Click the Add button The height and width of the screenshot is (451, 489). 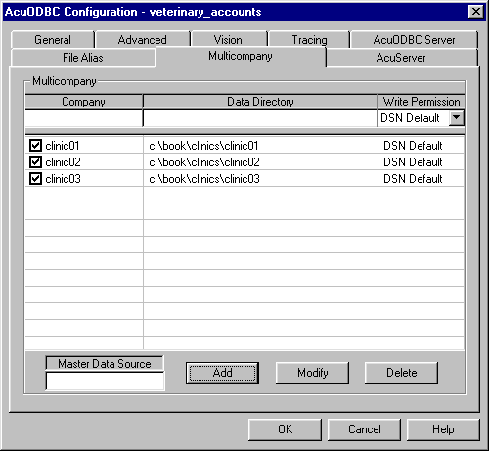pyautogui.click(x=223, y=373)
